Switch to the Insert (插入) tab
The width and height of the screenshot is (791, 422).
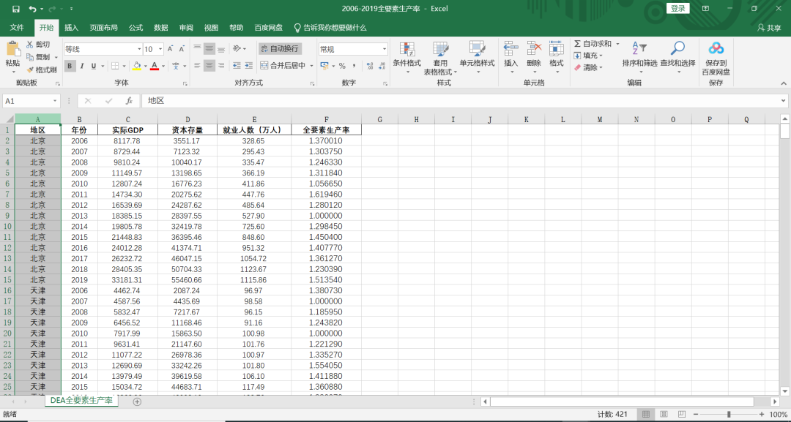coord(72,28)
